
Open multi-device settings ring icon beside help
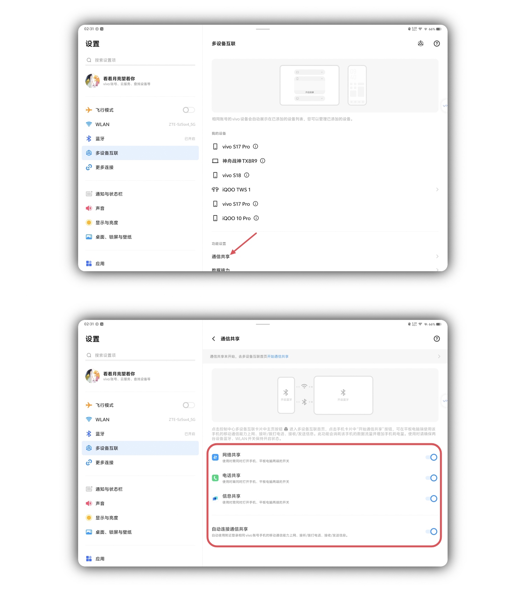[421, 43]
